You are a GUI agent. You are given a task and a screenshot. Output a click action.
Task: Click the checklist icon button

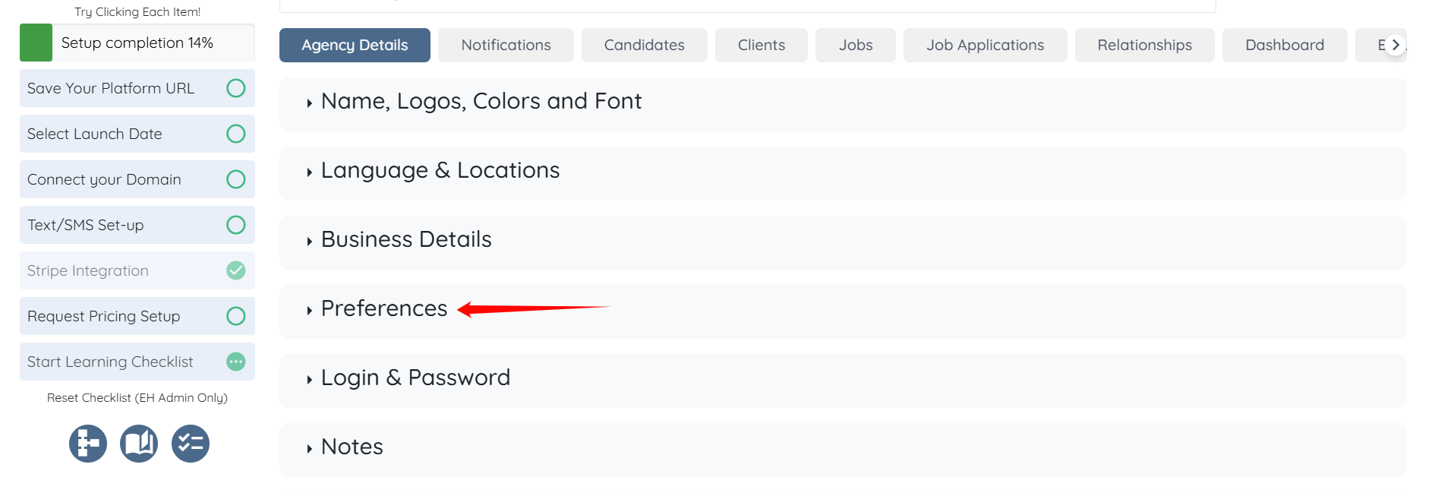coord(190,444)
